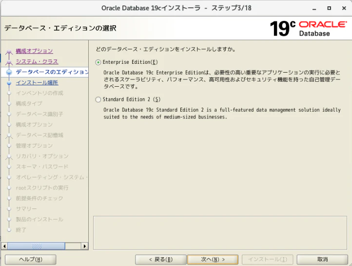Viewport: 352px width, 266px height.
Task: Click the 終了 step text
Action: pos(21,230)
